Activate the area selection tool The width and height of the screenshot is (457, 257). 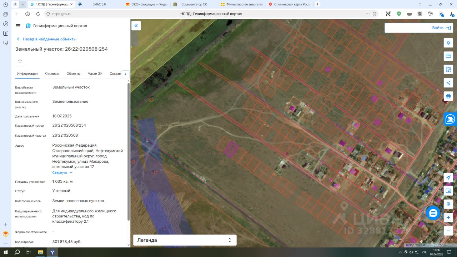448,69
